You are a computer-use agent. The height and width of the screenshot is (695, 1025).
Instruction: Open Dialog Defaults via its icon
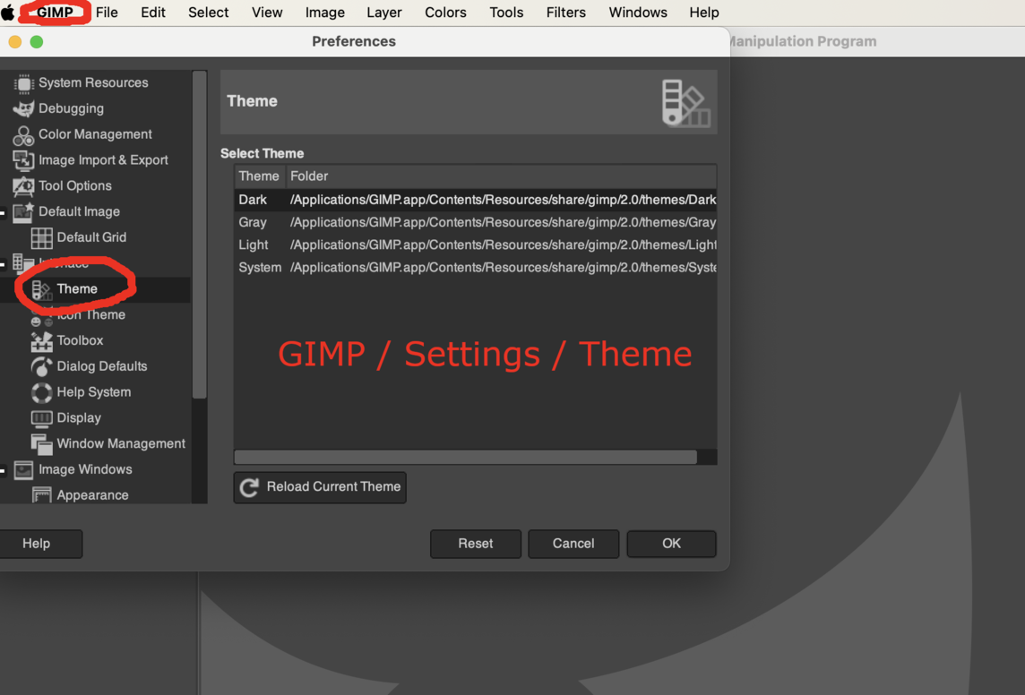[41, 366]
